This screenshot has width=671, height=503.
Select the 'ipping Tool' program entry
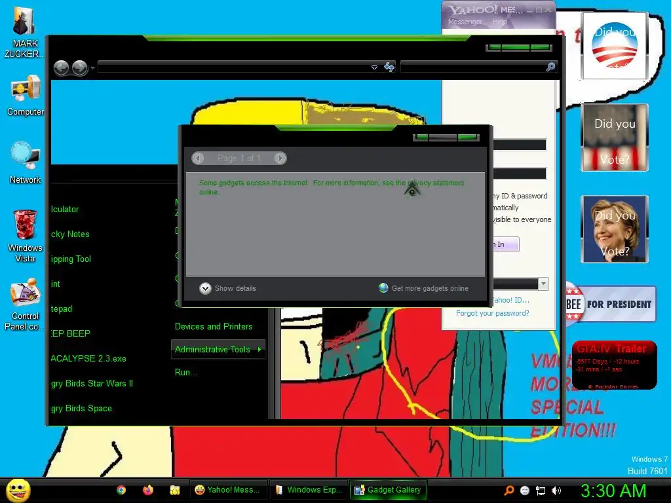[x=71, y=259]
